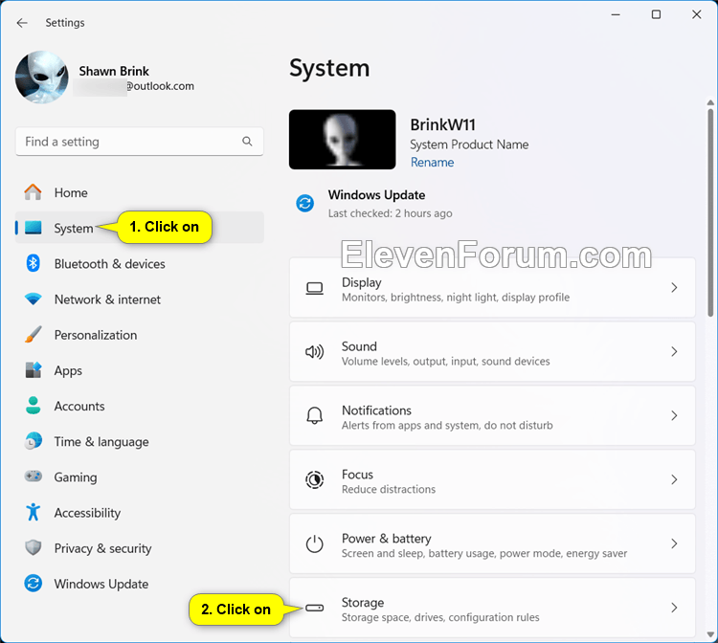
Task: Minimize the Settings window
Action: click(x=616, y=14)
